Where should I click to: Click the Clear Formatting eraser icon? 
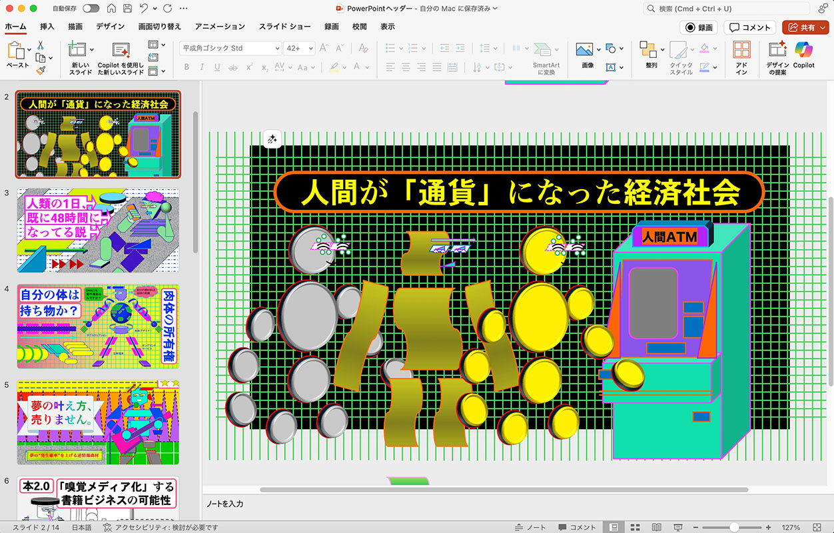pos(363,48)
